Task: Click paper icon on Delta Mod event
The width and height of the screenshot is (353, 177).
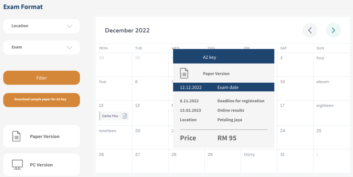Action: point(125,116)
